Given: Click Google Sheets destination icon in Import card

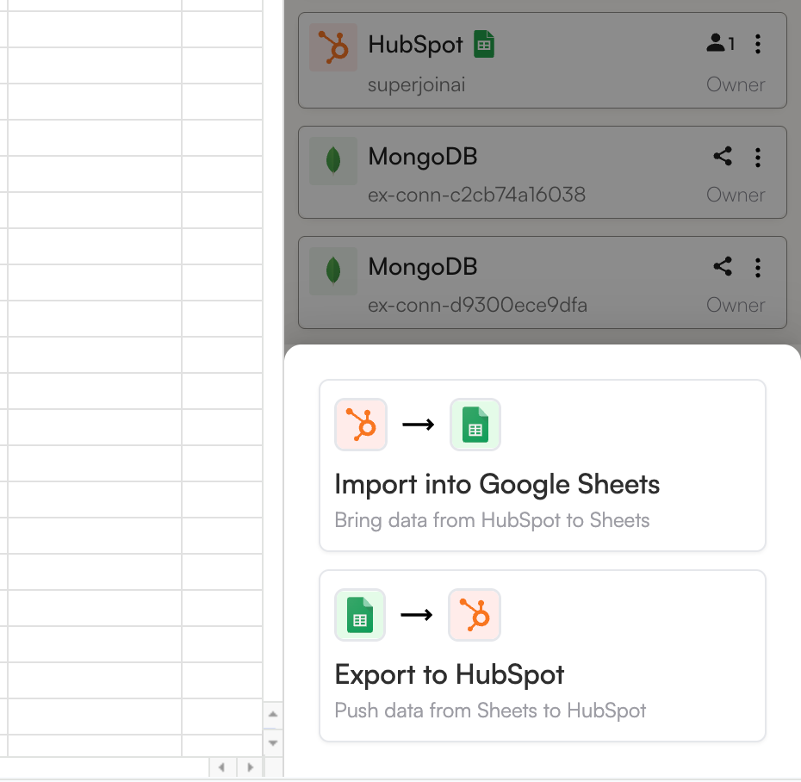Looking at the screenshot, I should click(x=475, y=425).
